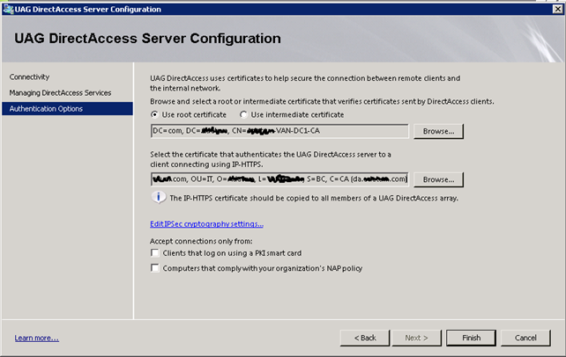Open Edit IPSec cryptography settings link
The height and width of the screenshot is (357, 566).
tap(206, 224)
